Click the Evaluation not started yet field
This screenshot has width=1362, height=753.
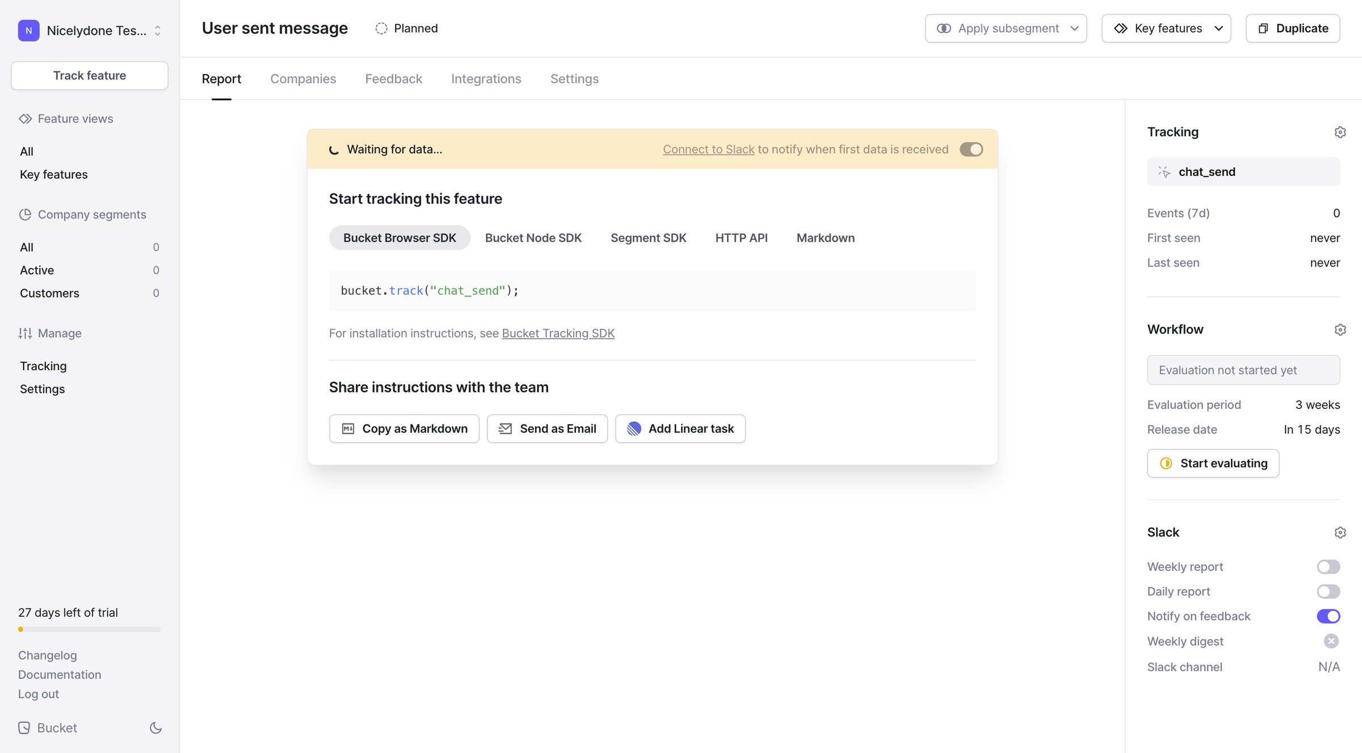pos(1243,370)
